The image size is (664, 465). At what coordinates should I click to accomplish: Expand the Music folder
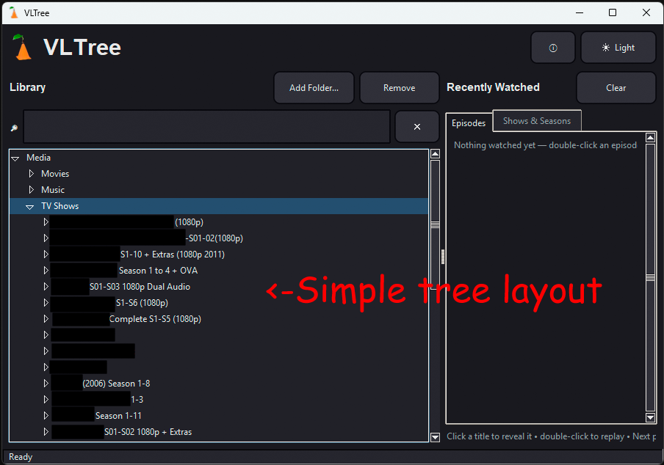coord(31,189)
